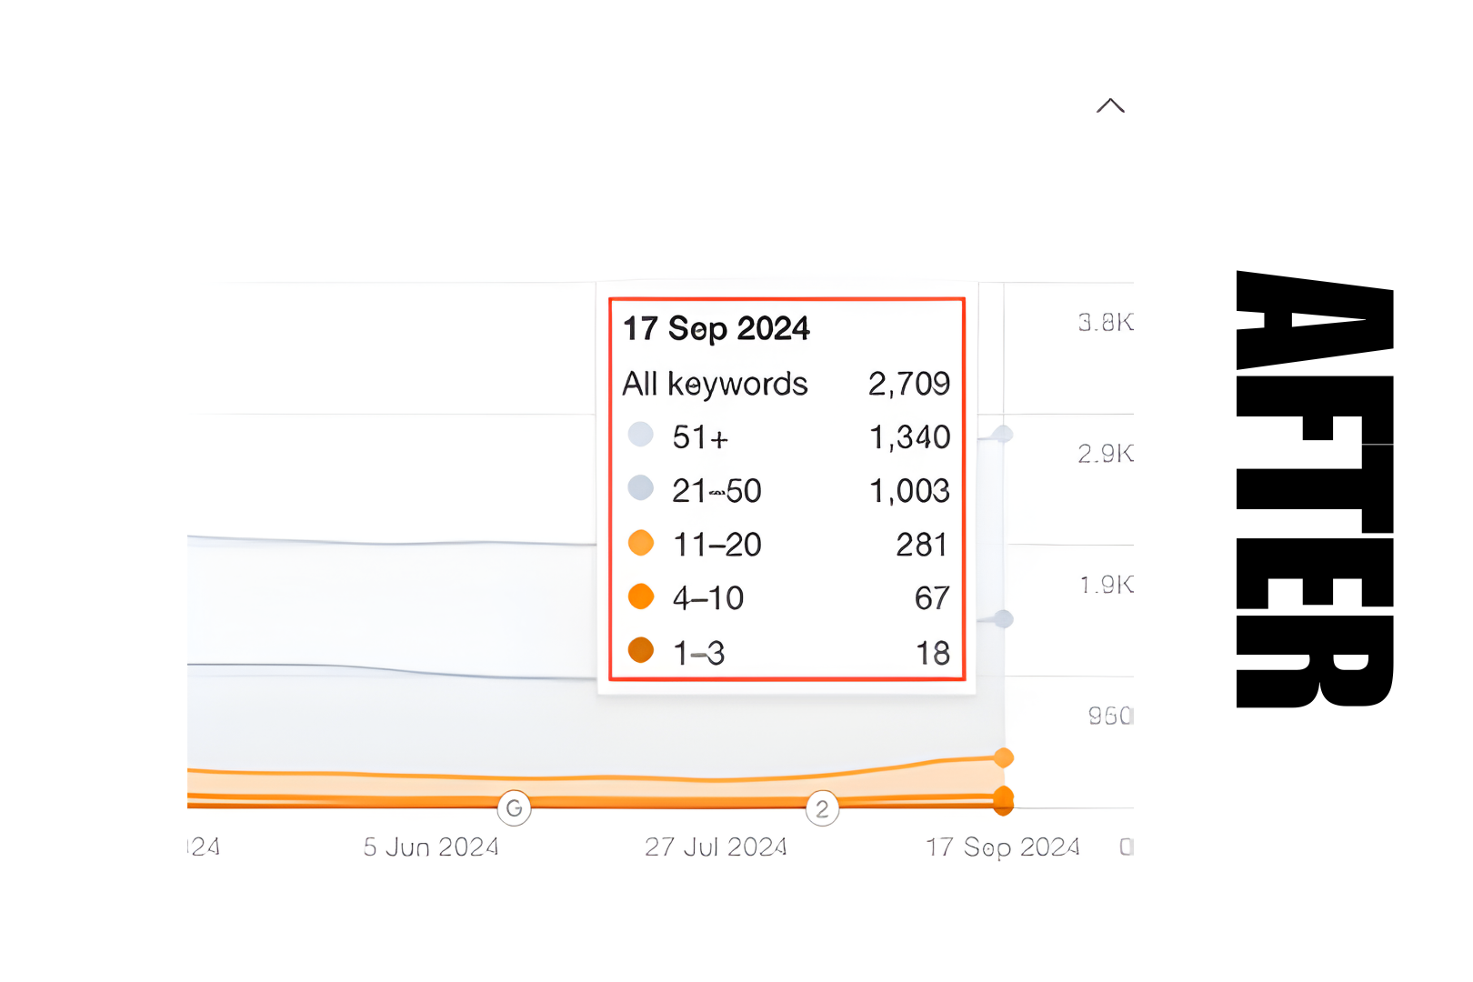Click the Google update "G" marker on the timeline
The height and width of the screenshot is (982, 1473).
(x=515, y=807)
